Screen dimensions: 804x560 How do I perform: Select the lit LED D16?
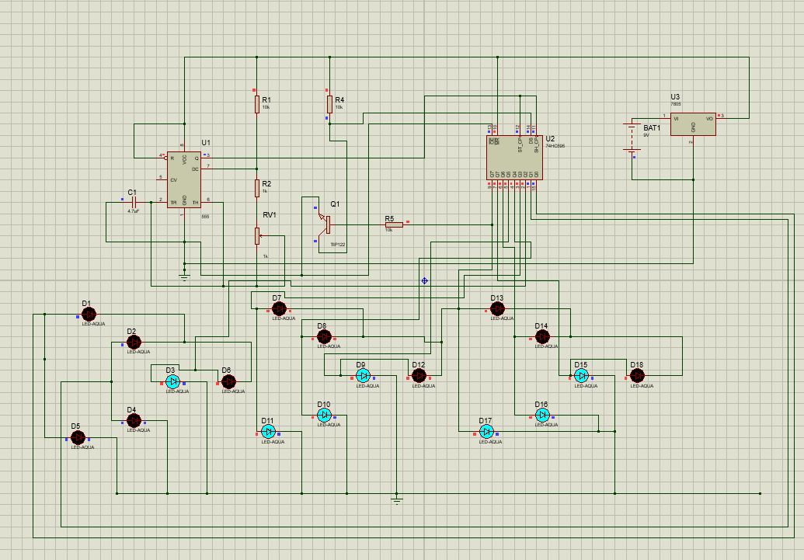[x=542, y=415]
